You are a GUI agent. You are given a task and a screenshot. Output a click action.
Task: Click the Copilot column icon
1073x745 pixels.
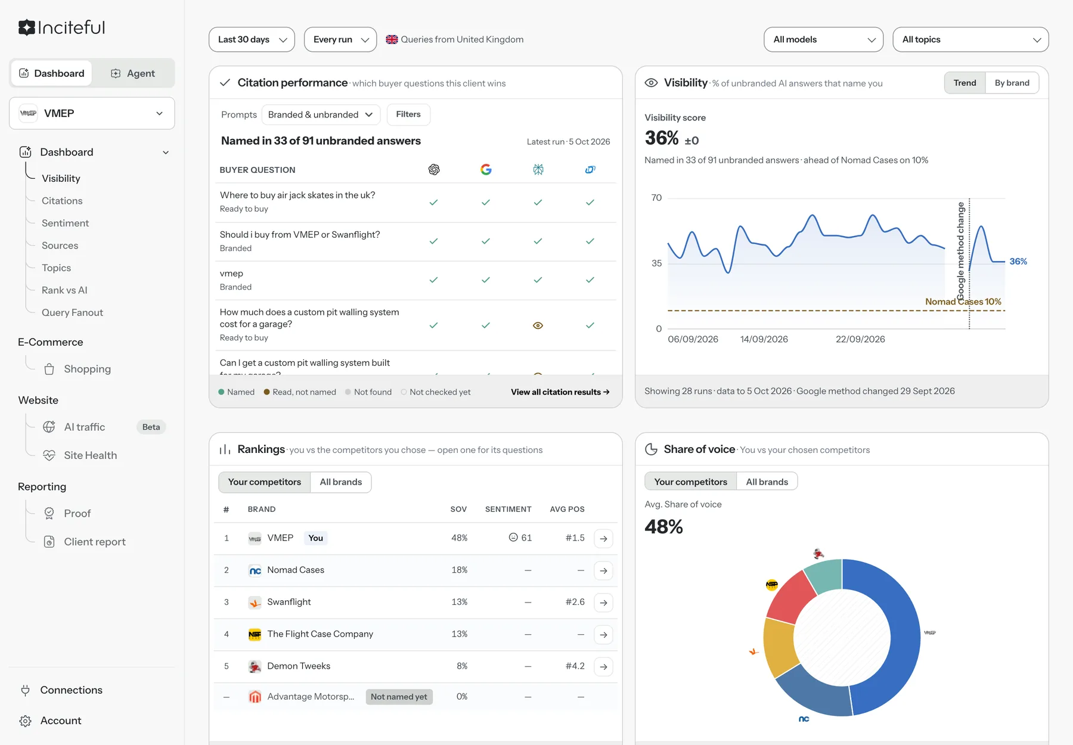point(590,170)
